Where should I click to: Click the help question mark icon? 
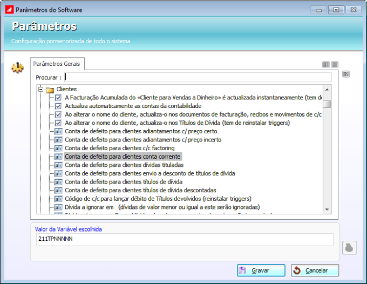coord(346,74)
